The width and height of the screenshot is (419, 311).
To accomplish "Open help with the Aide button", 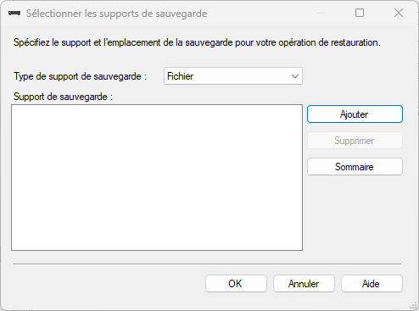I will (x=372, y=284).
